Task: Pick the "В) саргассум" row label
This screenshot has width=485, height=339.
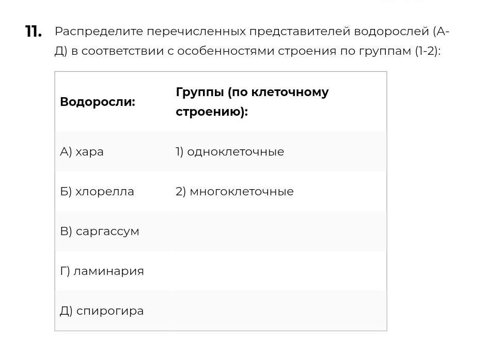Action: click(x=100, y=232)
